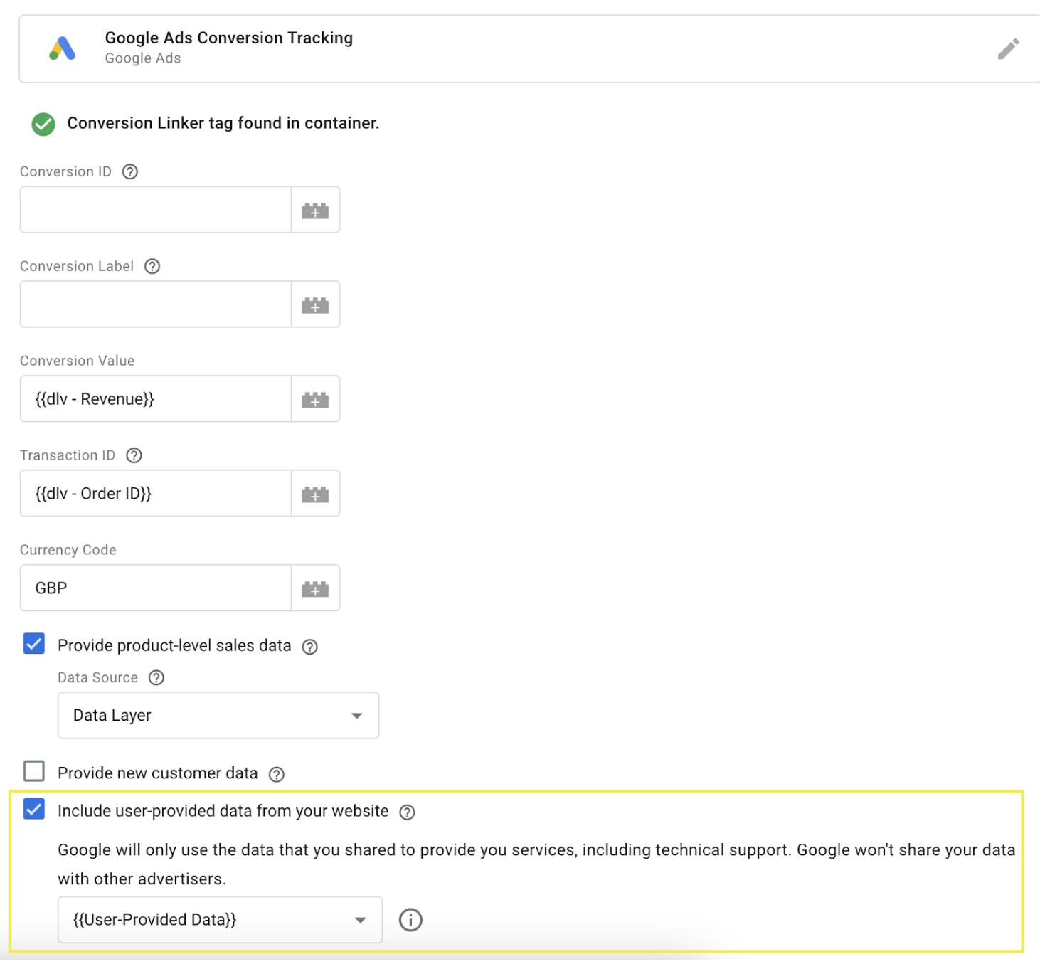Open variable selector beside Conversion Value
The image size is (1040, 969).
pyautogui.click(x=315, y=398)
